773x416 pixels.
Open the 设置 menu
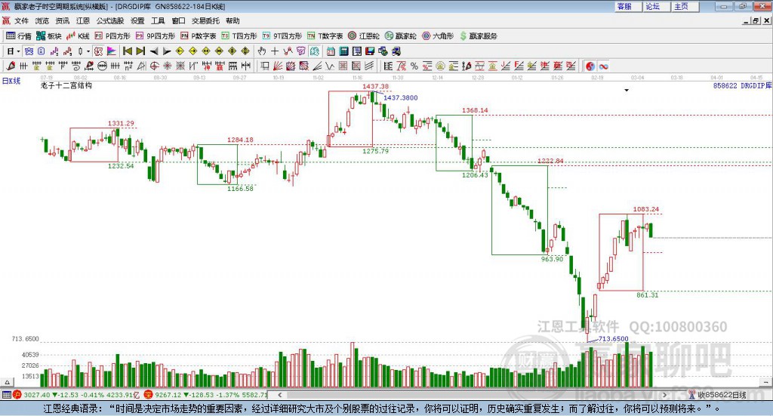(x=137, y=20)
